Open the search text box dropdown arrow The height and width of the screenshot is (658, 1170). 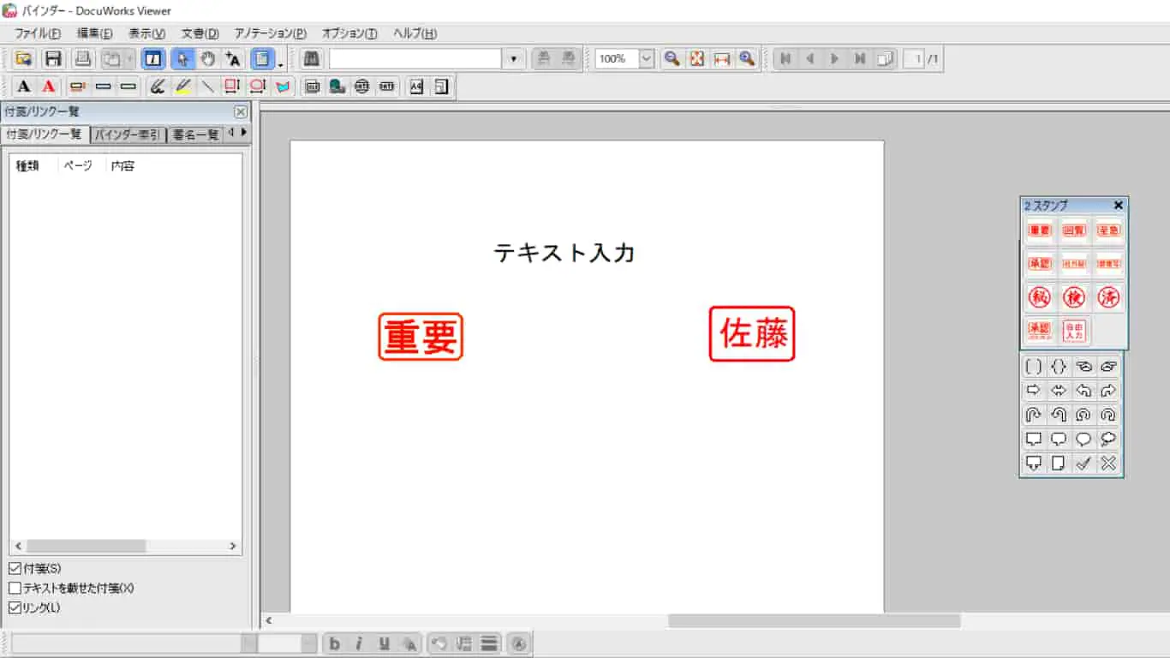click(x=513, y=59)
